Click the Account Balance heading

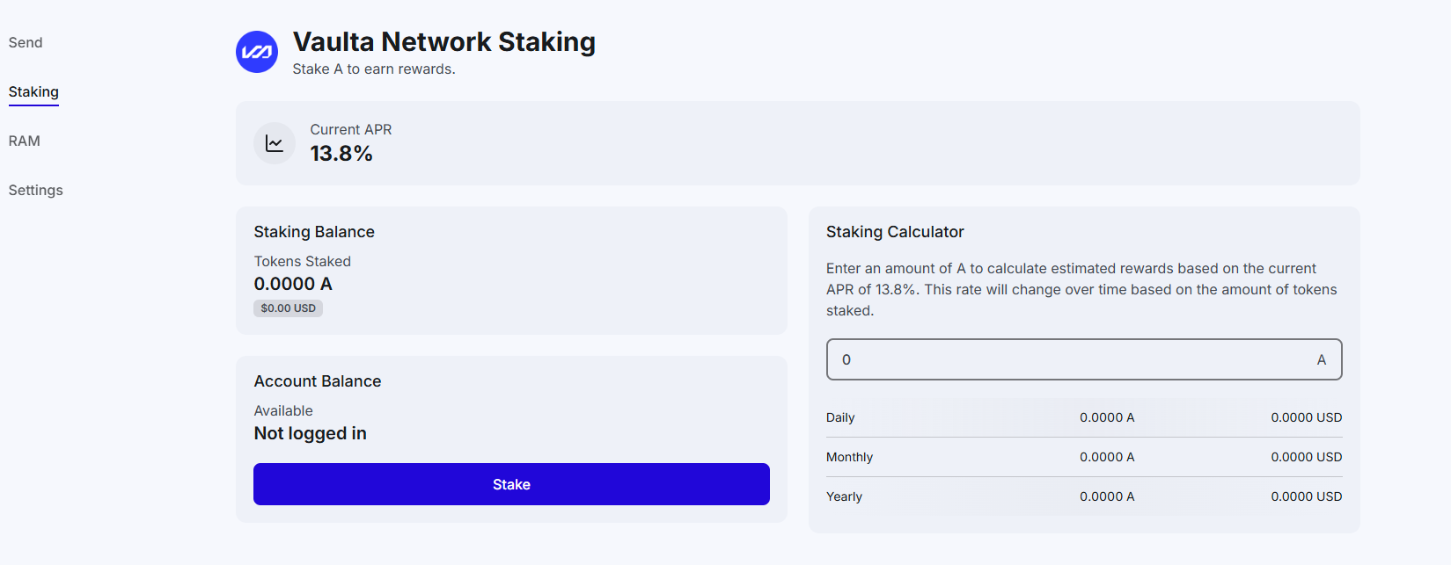318,381
